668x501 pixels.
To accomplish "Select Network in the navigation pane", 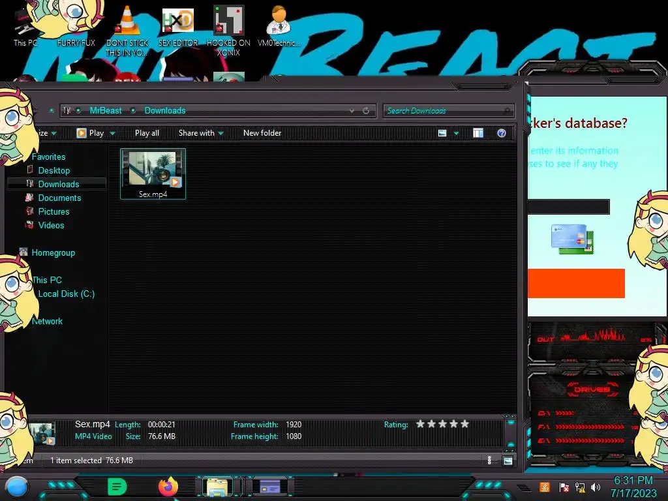I will [x=47, y=321].
